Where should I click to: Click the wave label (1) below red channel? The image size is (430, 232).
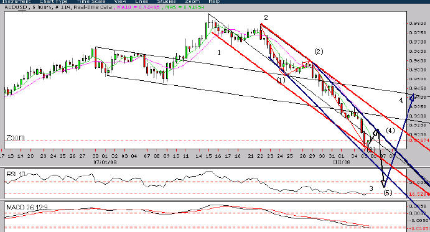[x=281, y=80]
